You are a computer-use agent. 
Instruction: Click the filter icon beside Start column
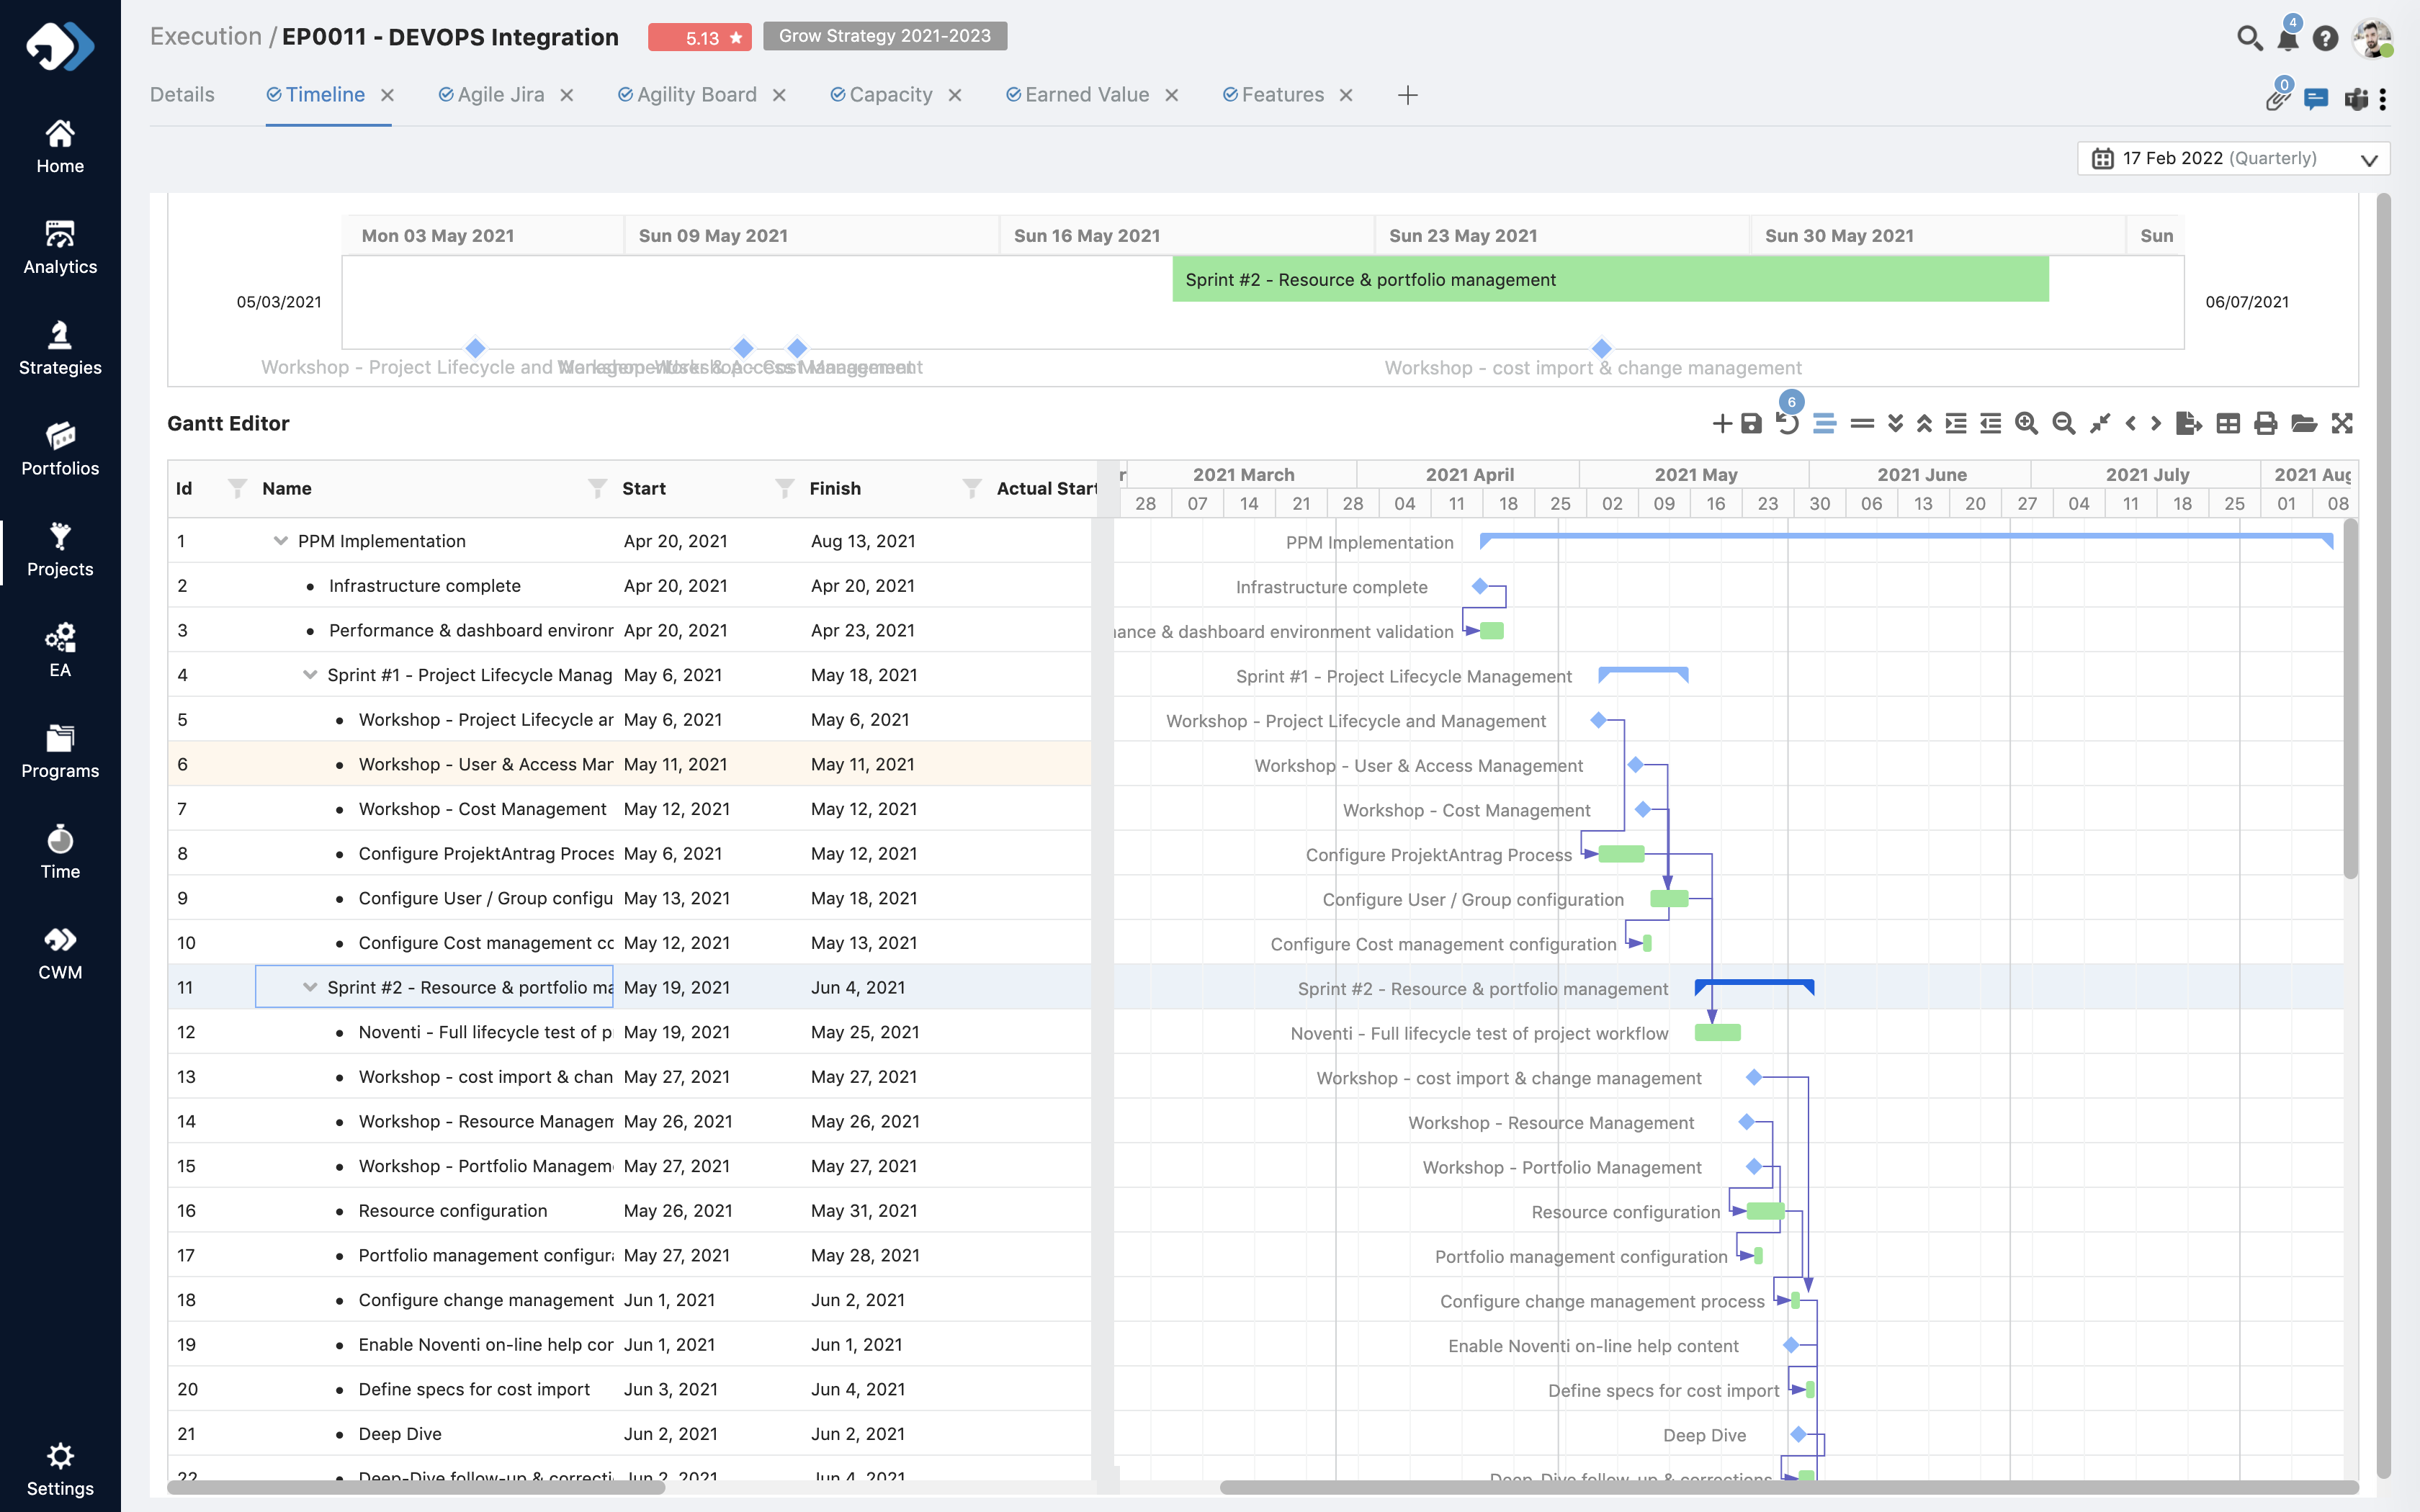[x=785, y=488]
